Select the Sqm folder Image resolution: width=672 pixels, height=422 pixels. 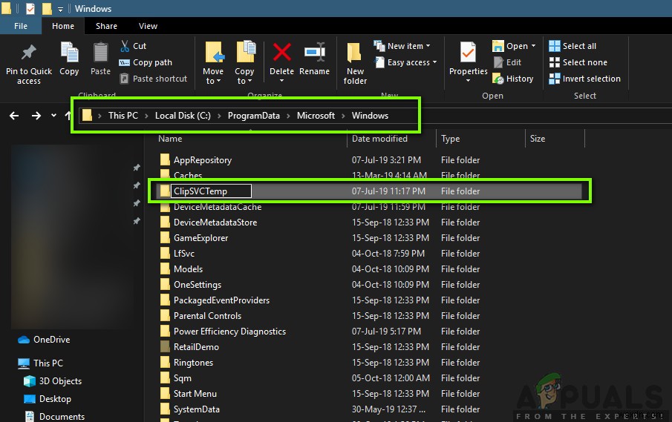click(182, 378)
